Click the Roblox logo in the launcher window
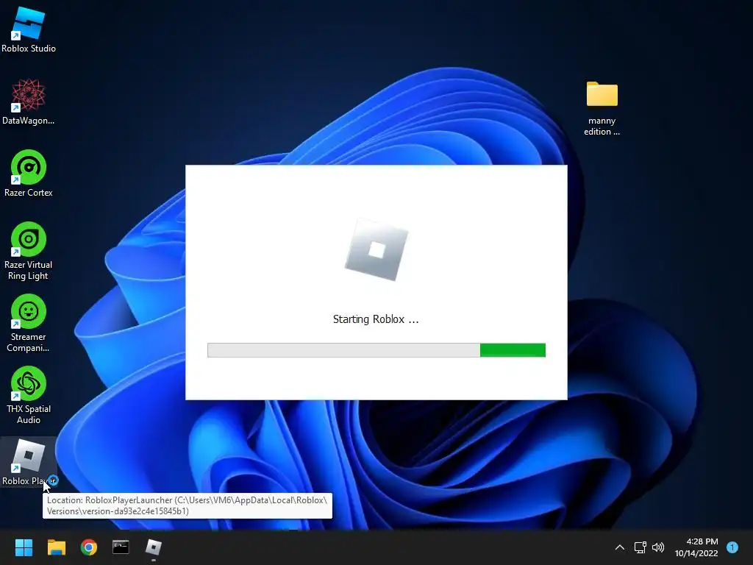 [x=376, y=250]
